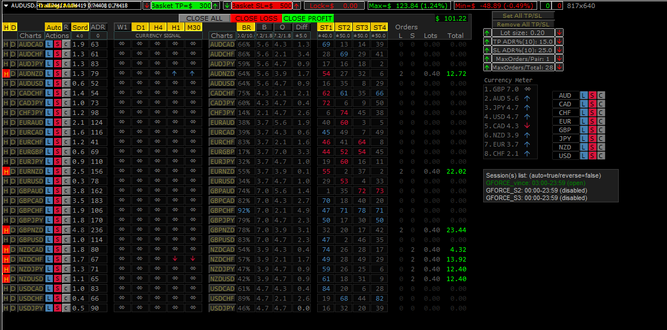Click the red CLOSE LOSS button
This screenshot has width=667, height=330.
(x=256, y=18)
